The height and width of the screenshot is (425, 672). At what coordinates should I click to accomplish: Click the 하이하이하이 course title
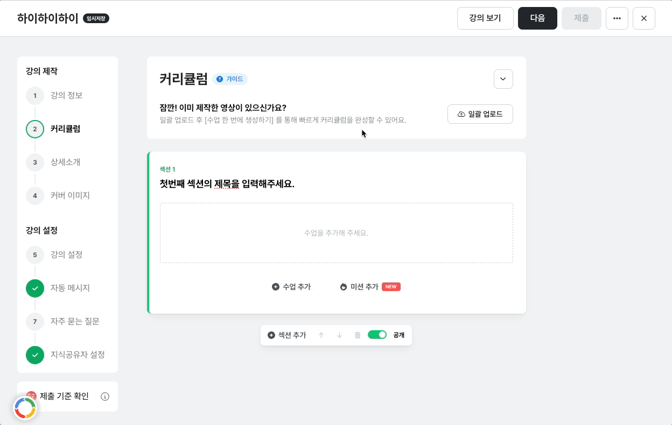48,18
